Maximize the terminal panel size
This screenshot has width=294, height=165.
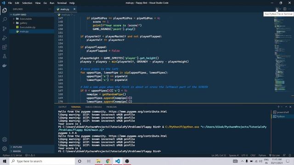pyautogui.click(x=286, y=107)
